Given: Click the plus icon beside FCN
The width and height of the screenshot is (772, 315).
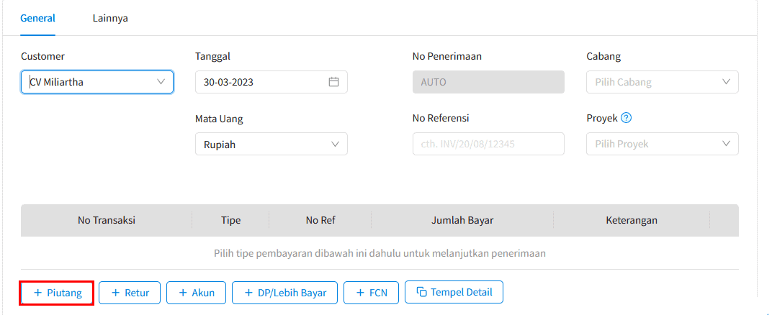Looking at the screenshot, I should (x=360, y=293).
